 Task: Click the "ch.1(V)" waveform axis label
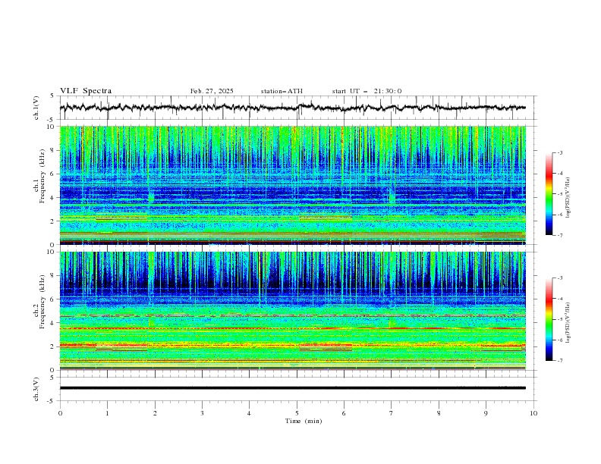(x=36, y=108)
